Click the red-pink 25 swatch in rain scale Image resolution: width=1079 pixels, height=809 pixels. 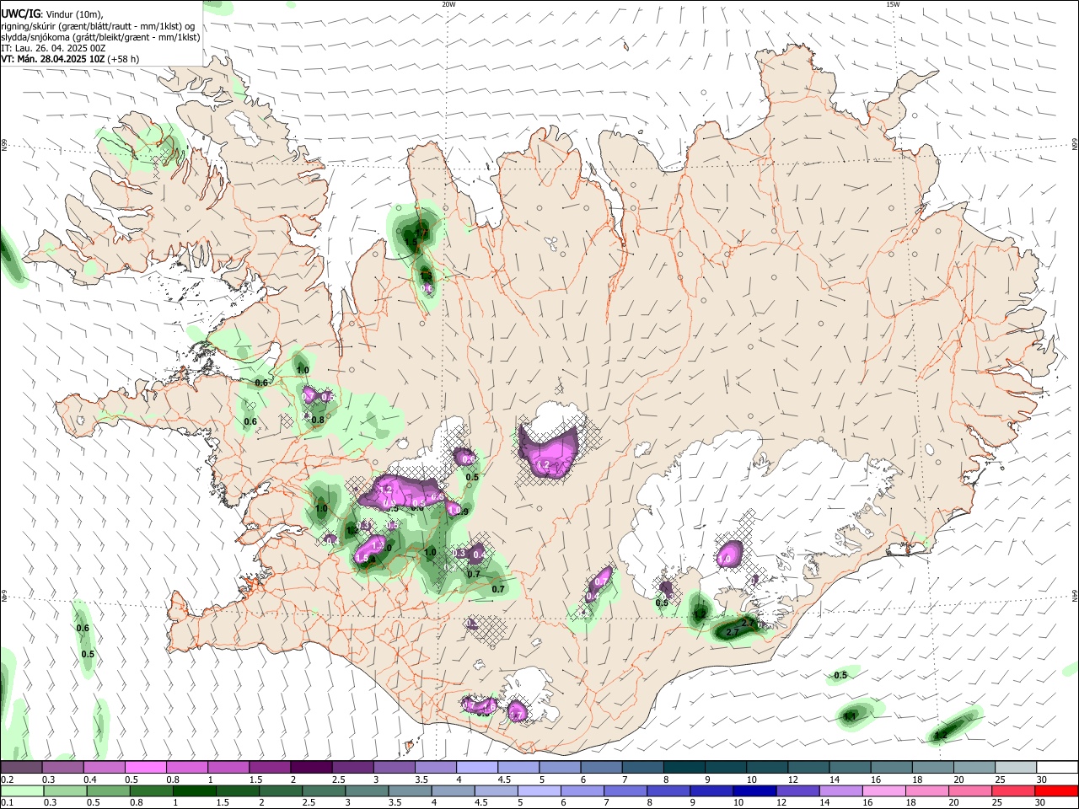coord(1012,790)
